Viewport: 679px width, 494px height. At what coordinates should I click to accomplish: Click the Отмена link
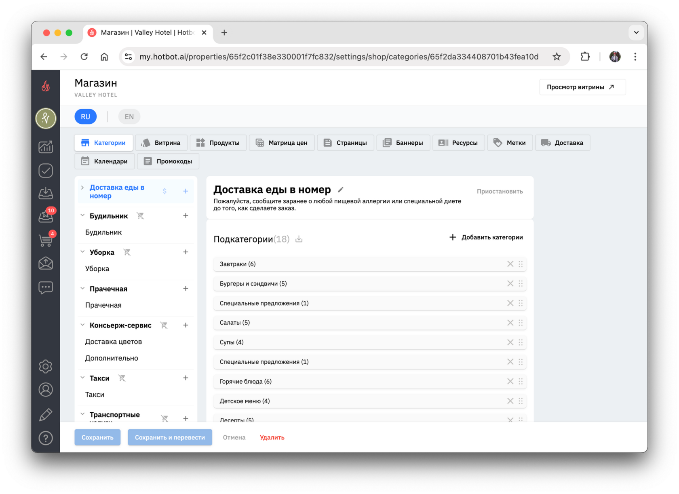point(234,437)
